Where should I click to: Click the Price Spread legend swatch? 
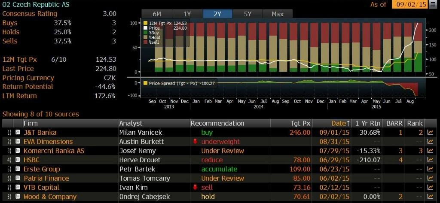pos(145,83)
